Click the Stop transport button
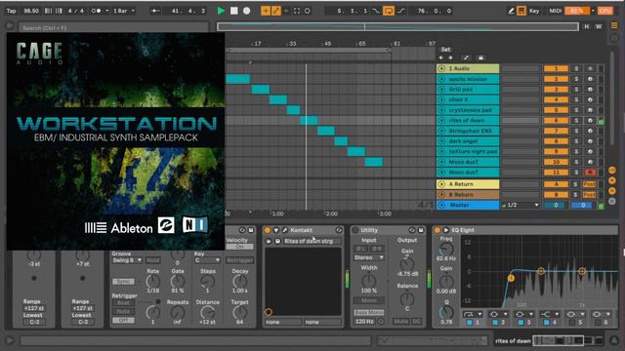 click(234, 11)
